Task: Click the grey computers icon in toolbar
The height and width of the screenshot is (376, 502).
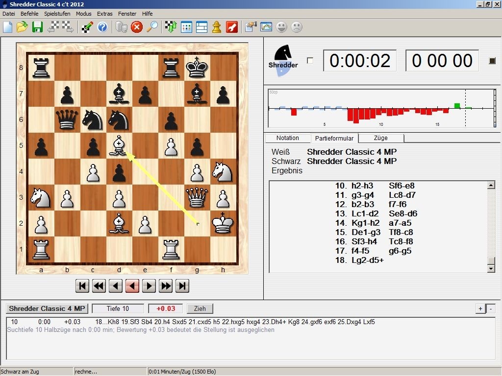Action: (122, 27)
